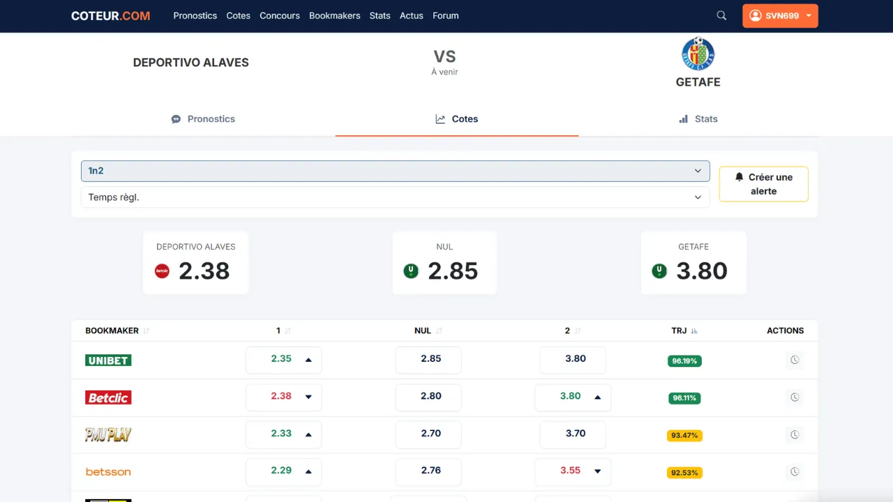Click Unibet round logo beside 3.80 best odd
The width and height of the screenshot is (893, 502).
(x=659, y=271)
